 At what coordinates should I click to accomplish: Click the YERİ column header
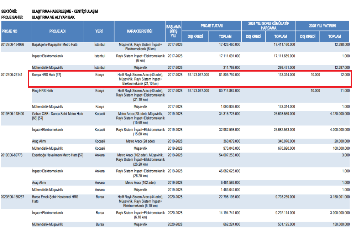(99, 31)
